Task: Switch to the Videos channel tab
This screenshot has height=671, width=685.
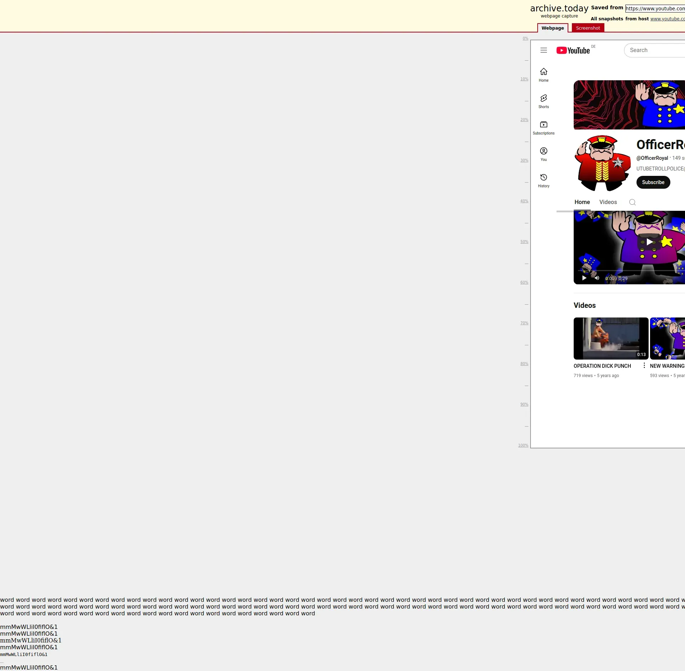Action: (x=608, y=202)
